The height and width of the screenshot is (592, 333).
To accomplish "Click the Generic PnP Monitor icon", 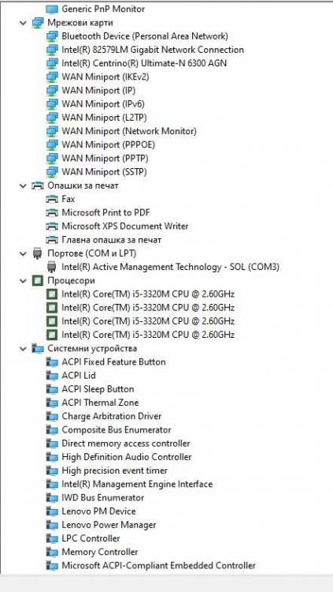I will tap(52, 9).
